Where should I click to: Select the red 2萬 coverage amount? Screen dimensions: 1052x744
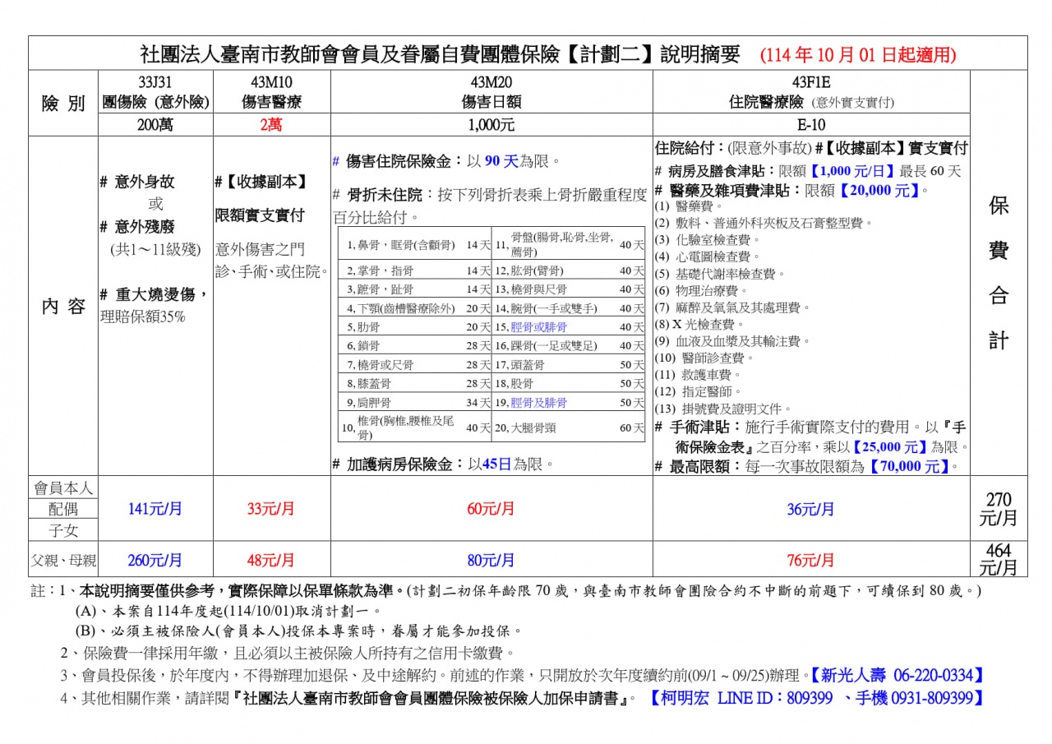(272, 125)
